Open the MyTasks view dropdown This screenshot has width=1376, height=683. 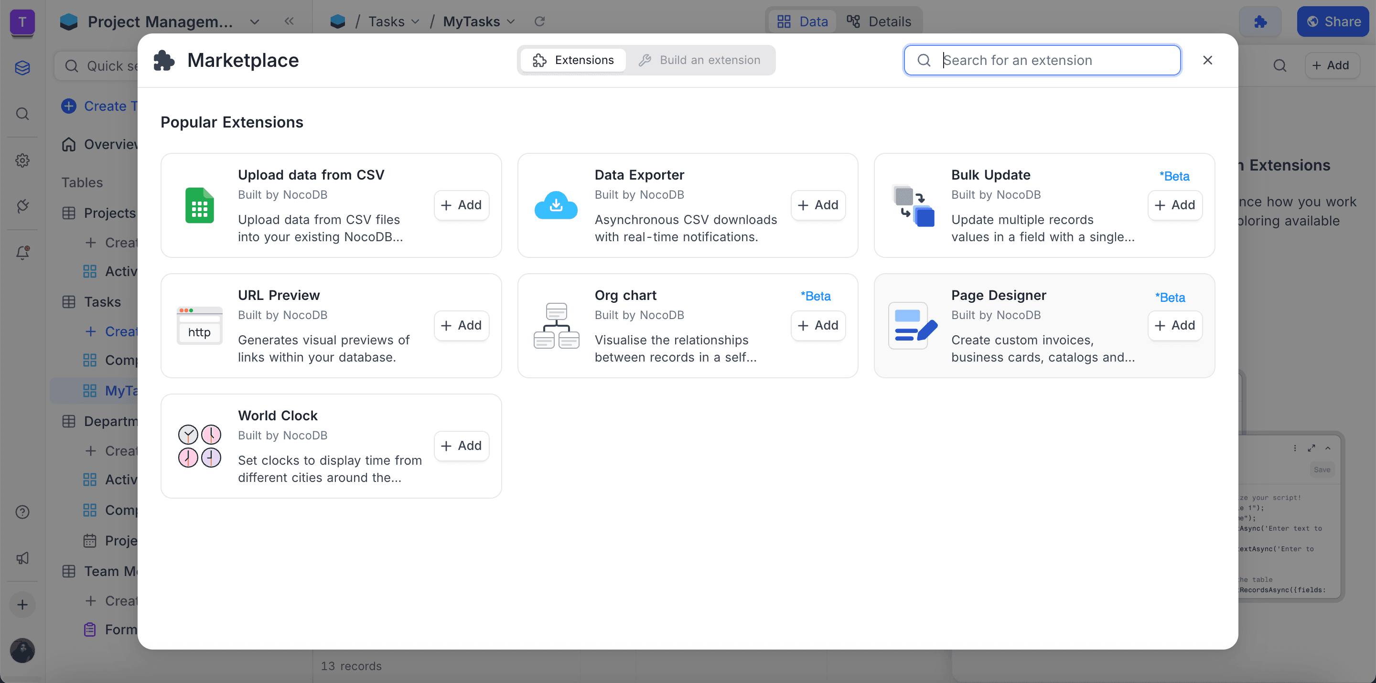click(479, 22)
